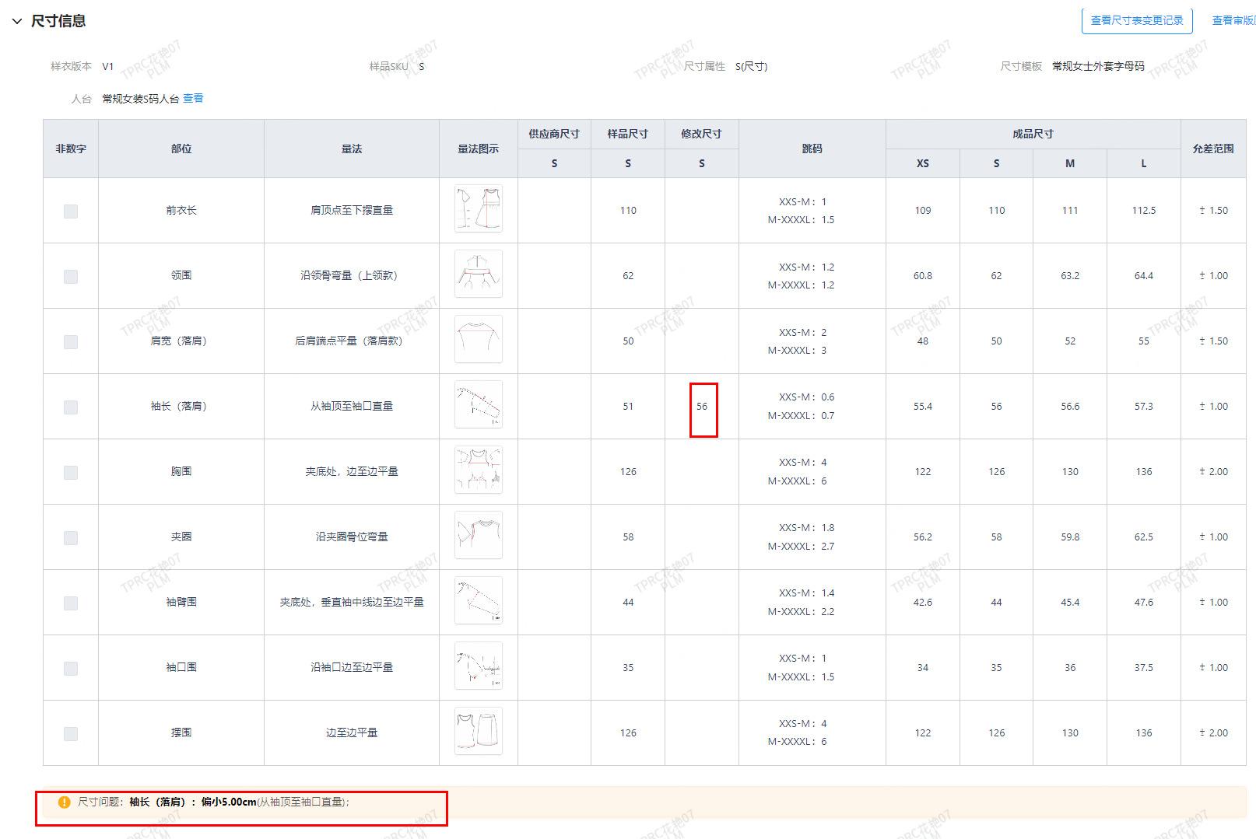Collapse the 尺寸信息 section chevron

coord(17,22)
